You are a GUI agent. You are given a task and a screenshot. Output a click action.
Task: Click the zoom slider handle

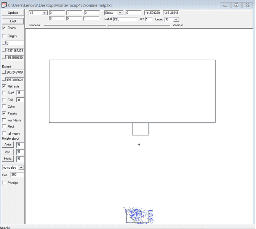click(107, 25)
